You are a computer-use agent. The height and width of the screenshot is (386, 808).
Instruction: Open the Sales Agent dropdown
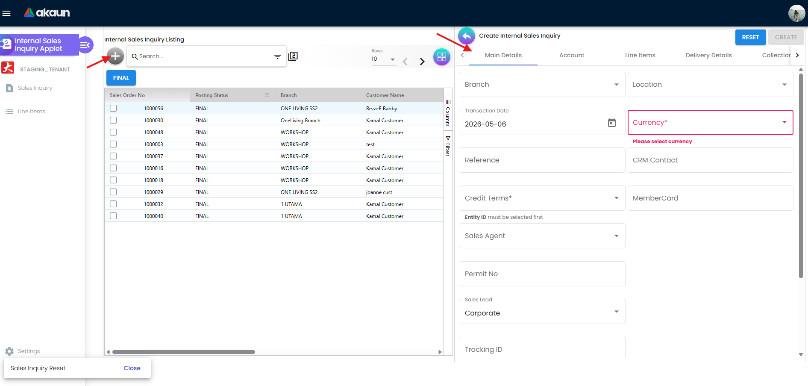[542, 236]
